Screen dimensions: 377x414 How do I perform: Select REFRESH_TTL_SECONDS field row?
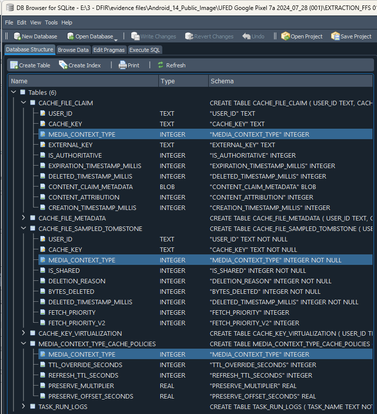pos(205,375)
